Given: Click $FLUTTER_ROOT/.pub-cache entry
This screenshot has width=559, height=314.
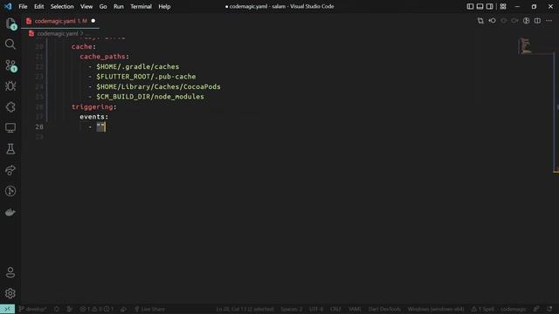Looking at the screenshot, I should coord(146,77).
